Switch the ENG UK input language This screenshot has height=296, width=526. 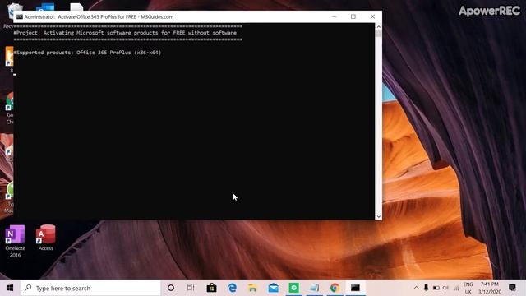468,288
